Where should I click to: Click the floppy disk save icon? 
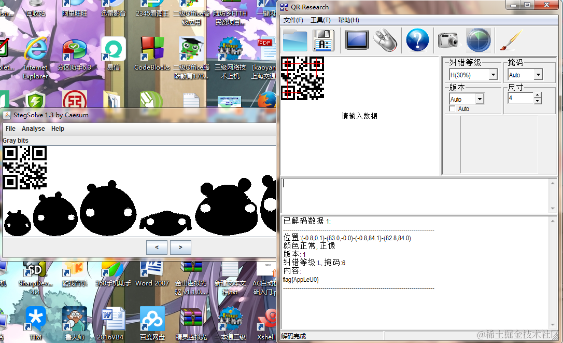[x=323, y=40]
